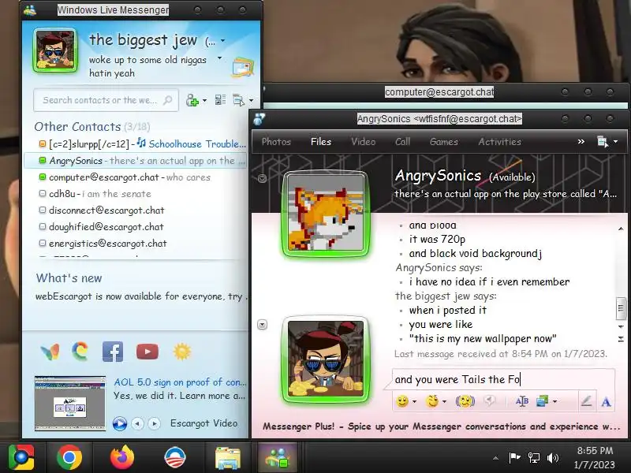This screenshot has height=473, width=631.
Task: Open the Files tab
Action: pos(321,142)
